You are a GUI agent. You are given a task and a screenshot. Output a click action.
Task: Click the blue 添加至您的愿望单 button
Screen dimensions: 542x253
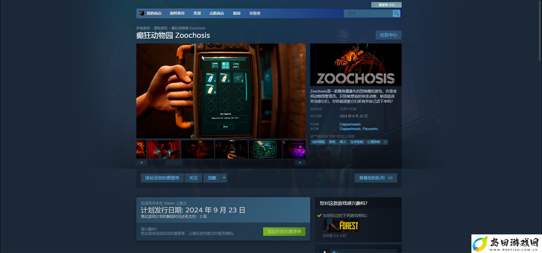(162, 178)
